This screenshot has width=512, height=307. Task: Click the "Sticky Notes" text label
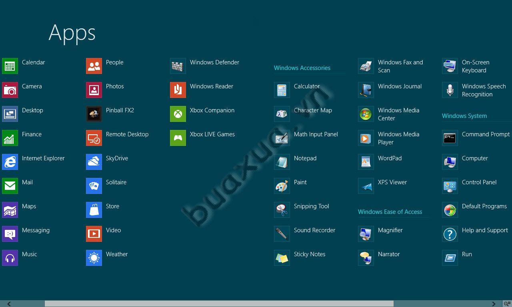point(310,254)
